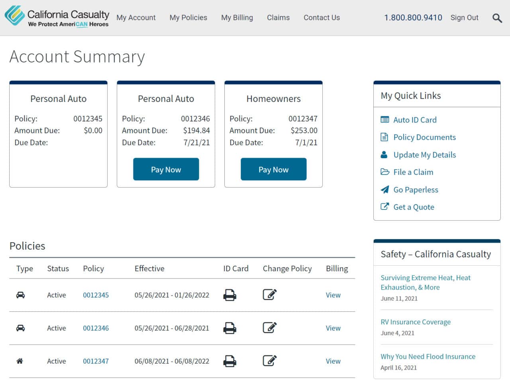Screen dimensions: 510x380
Task: Print the ID card for policy 0012345
Action: pyautogui.click(x=230, y=295)
